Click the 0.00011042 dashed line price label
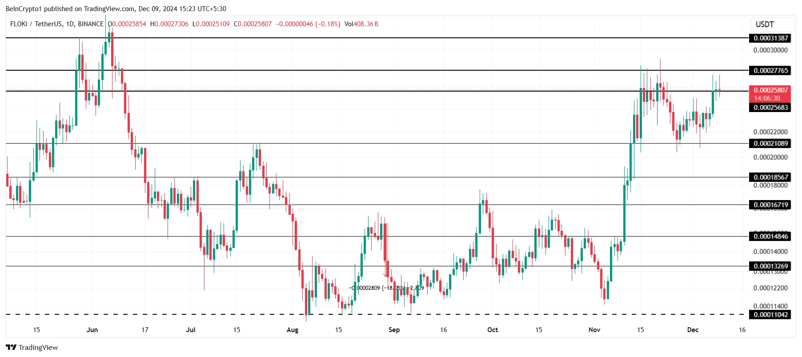This screenshot has width=802, height=357. (x=770, y=315)
